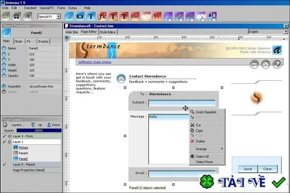290x193 pixels.
Task: Select the purple wave rollover tool
Action: click(201, 16)
